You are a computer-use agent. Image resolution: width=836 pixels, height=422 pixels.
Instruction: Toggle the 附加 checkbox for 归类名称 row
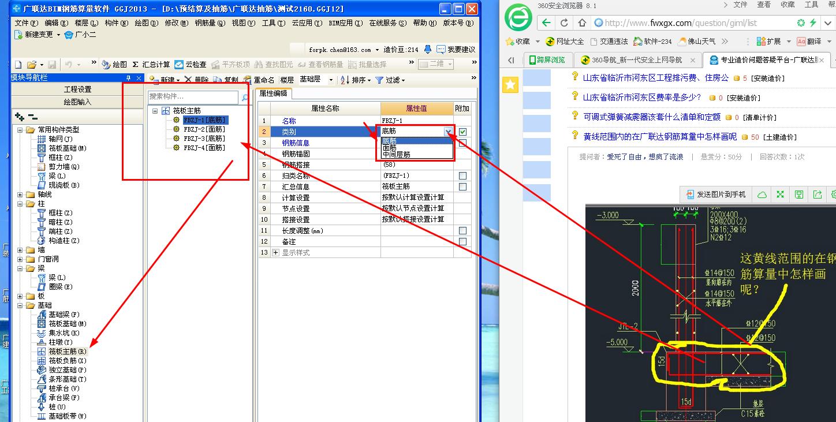[462, 175]
